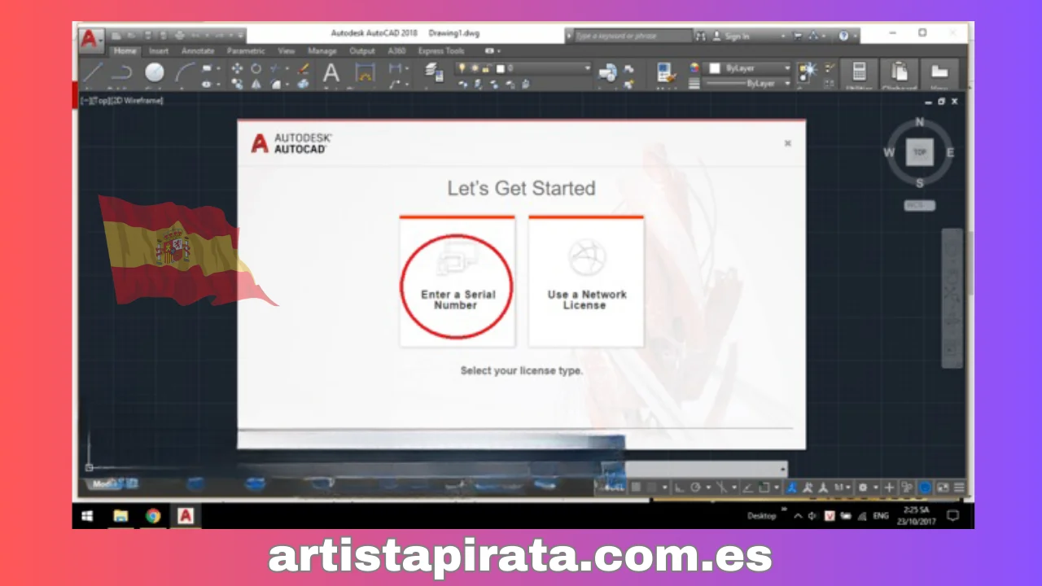Select the Dimension tool in ribbon
This screenshot has width=1042, height=586.
[365, 73]
